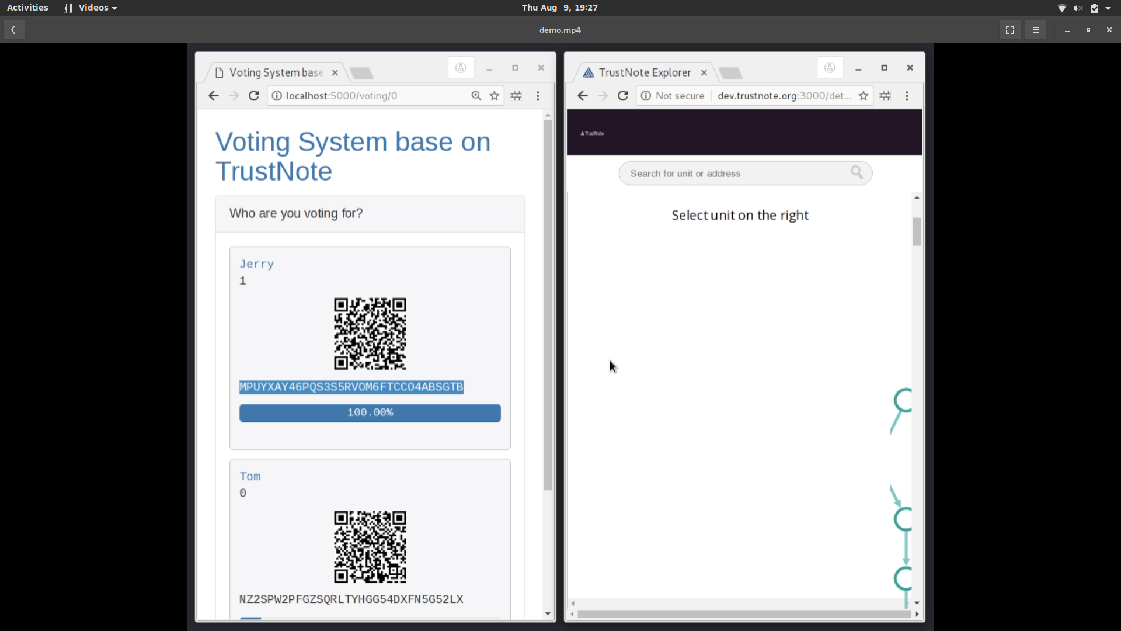1121x631 pixels.
Task: Go back in the Videos player header
Action: click(x=13, y=30)
